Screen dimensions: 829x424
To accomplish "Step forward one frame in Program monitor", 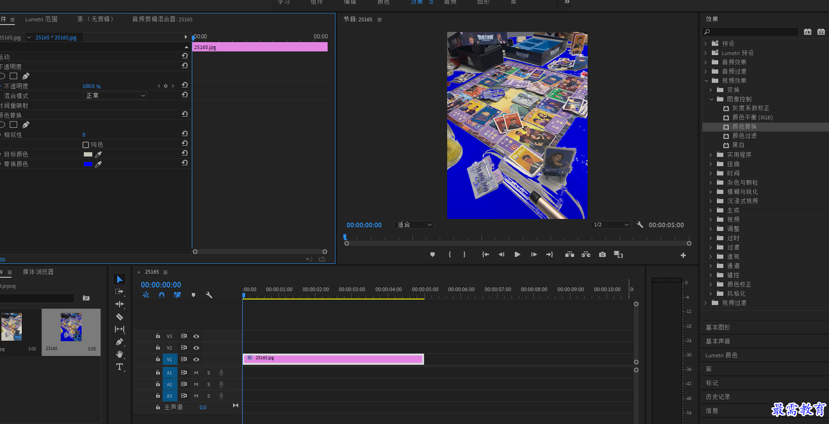I will pyautogui.click(x=534, y=255).
